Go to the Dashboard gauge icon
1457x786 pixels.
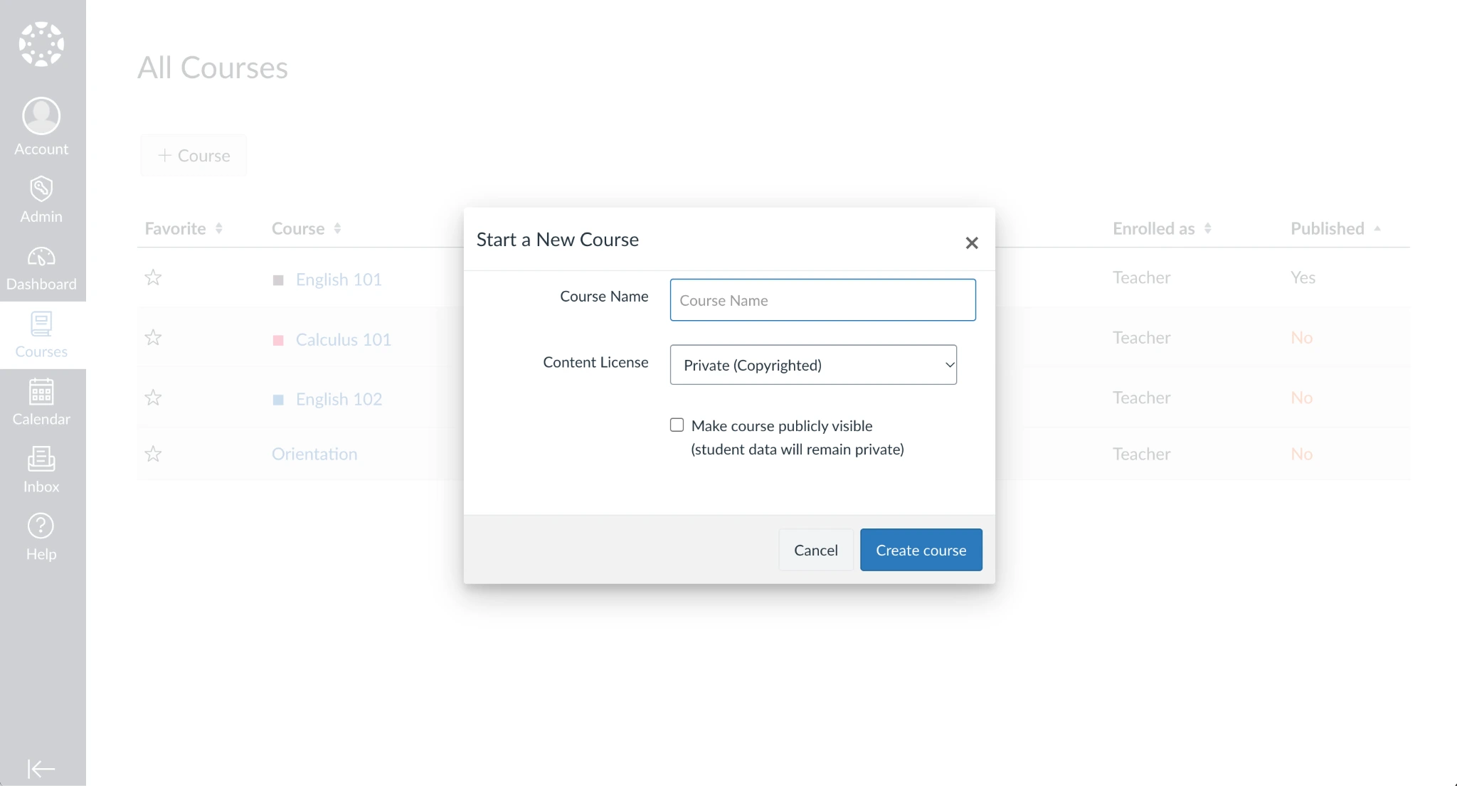(41, 256)
